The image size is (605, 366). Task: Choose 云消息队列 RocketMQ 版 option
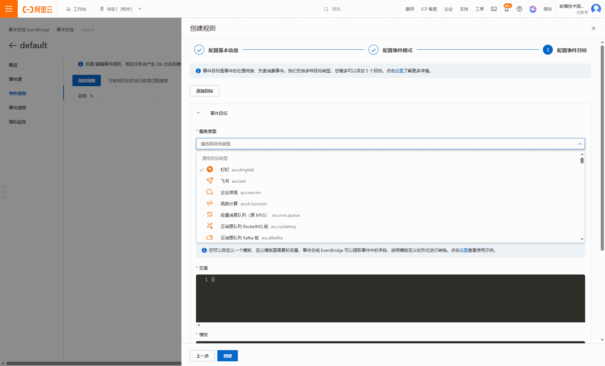(x=388, y=227)
